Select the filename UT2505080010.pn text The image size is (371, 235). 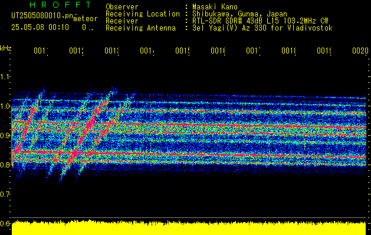point(42,15)
